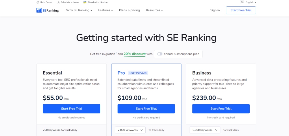Start free trial for Pro plan

[146, 109]
